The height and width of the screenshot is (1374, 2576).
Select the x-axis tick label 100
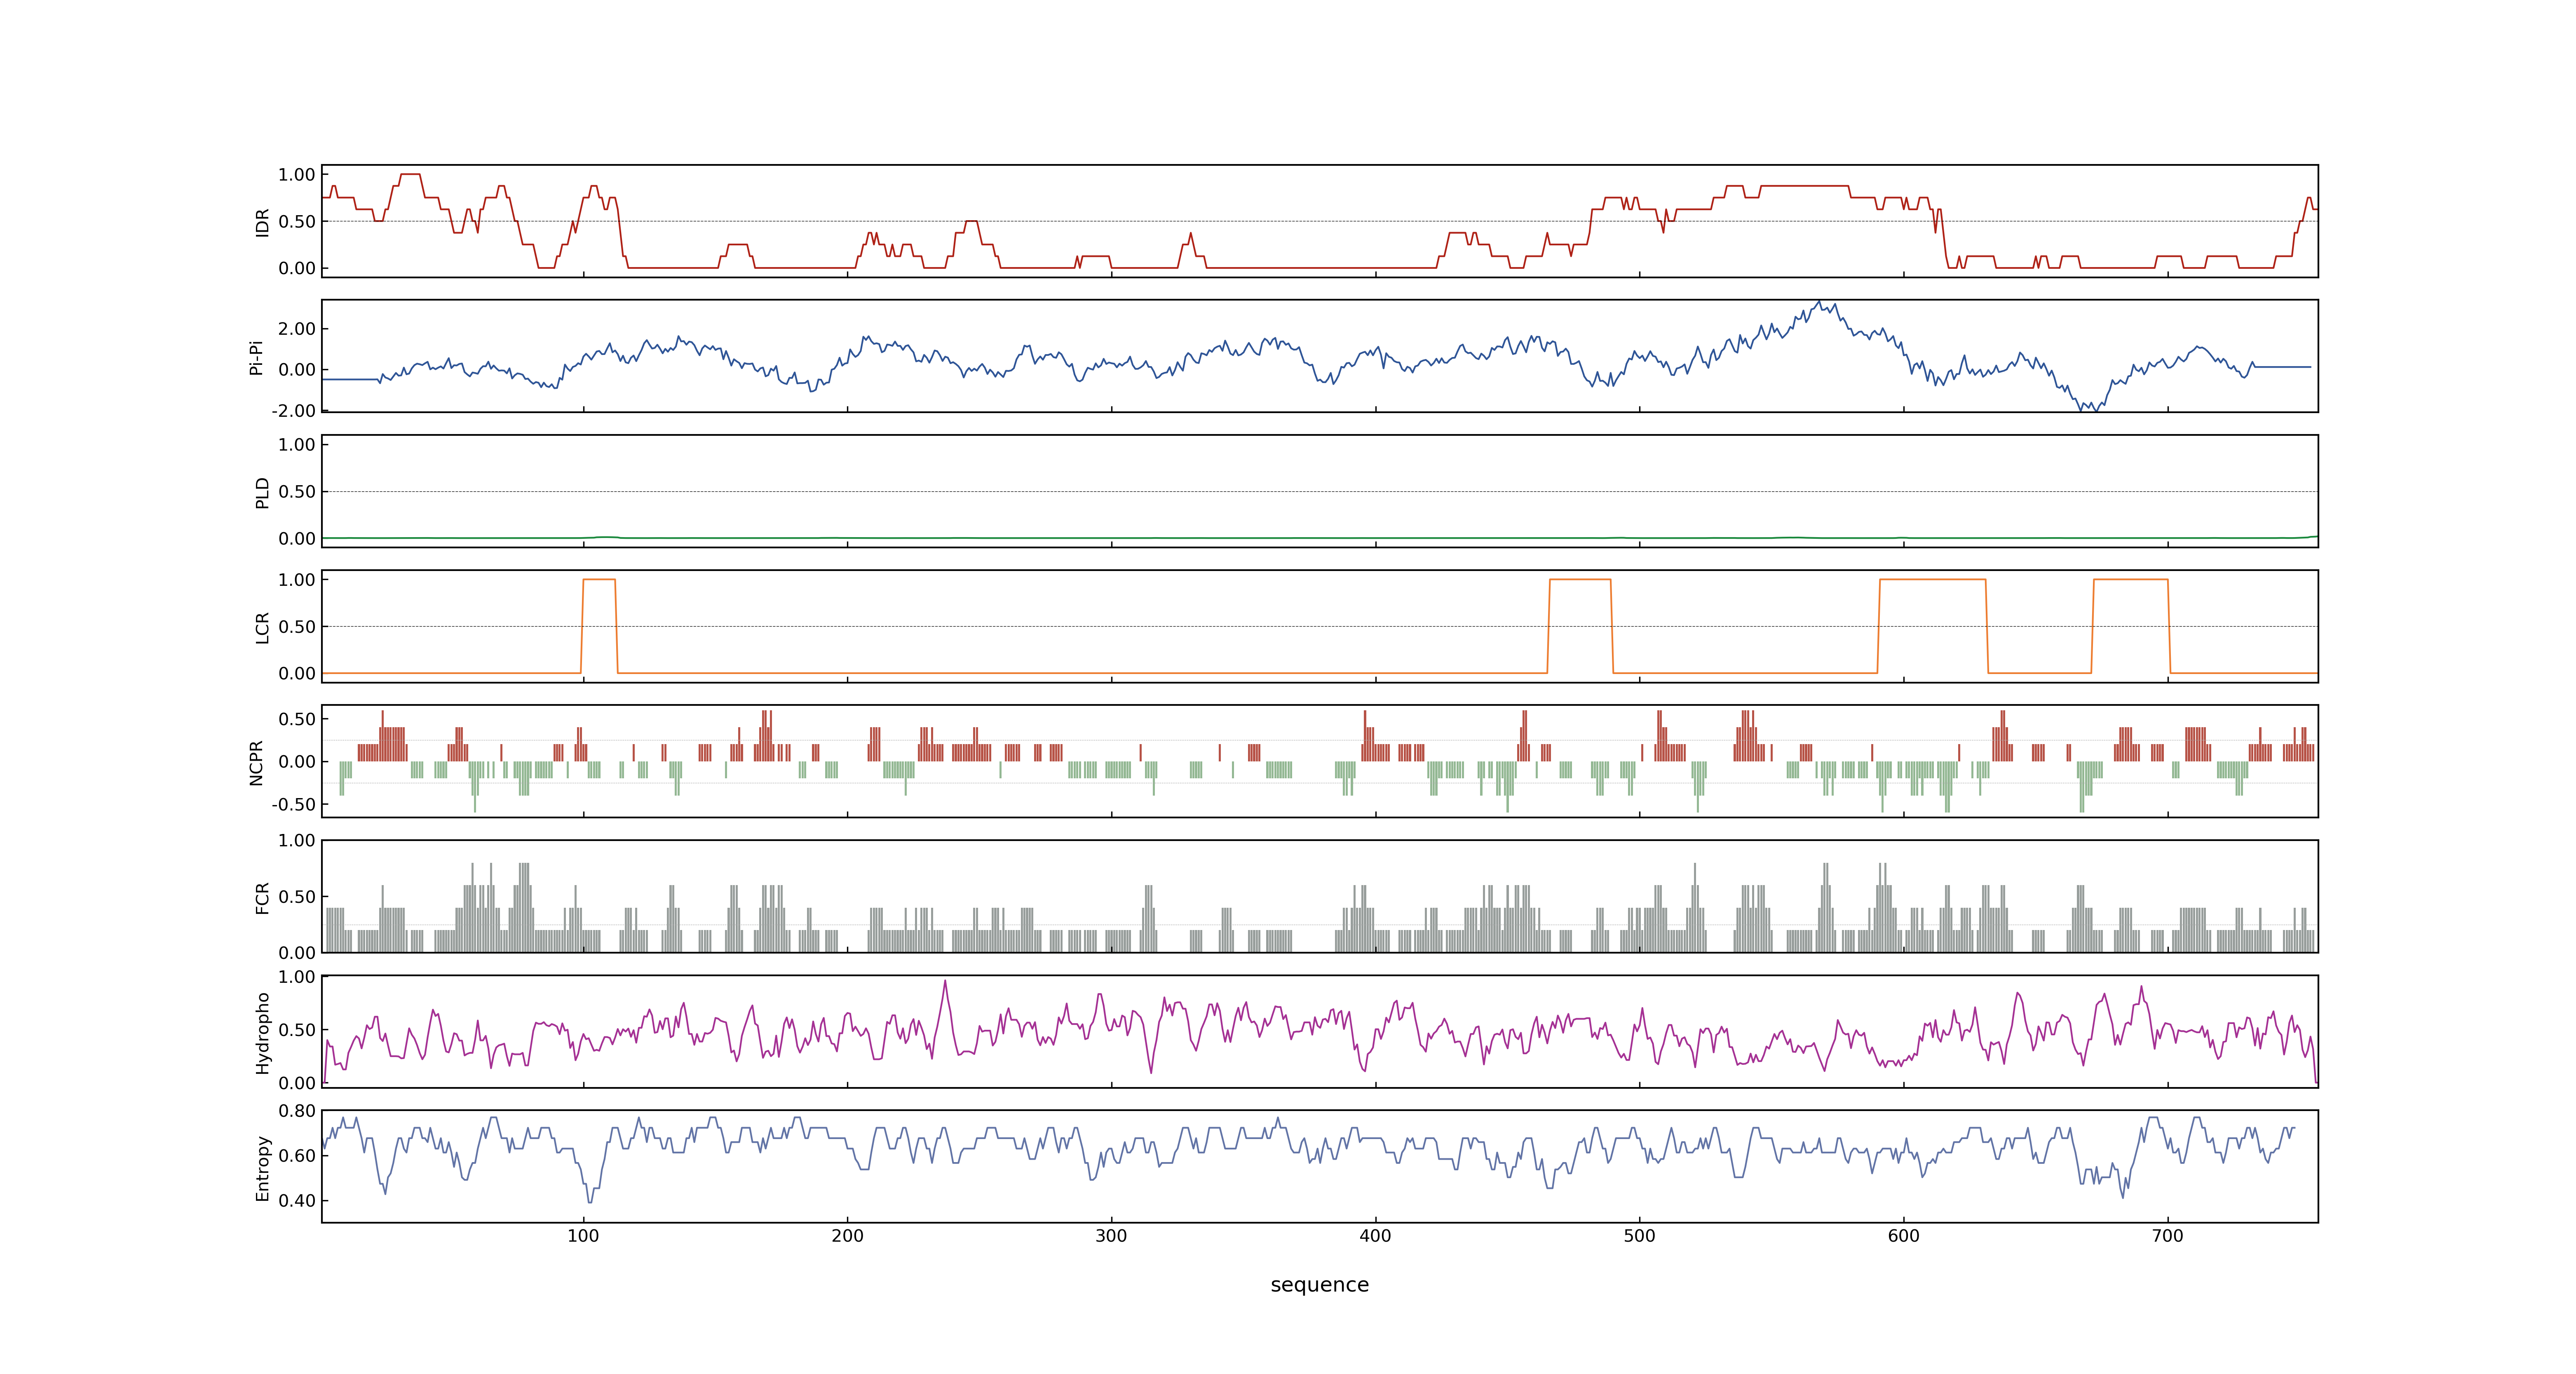[x=583, y=1236]
